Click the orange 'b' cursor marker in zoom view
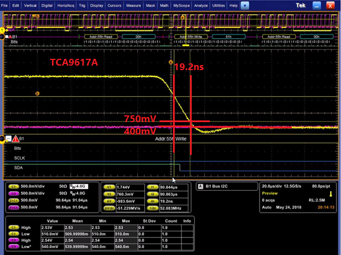341x255 pixels. [x=37, y=93]
